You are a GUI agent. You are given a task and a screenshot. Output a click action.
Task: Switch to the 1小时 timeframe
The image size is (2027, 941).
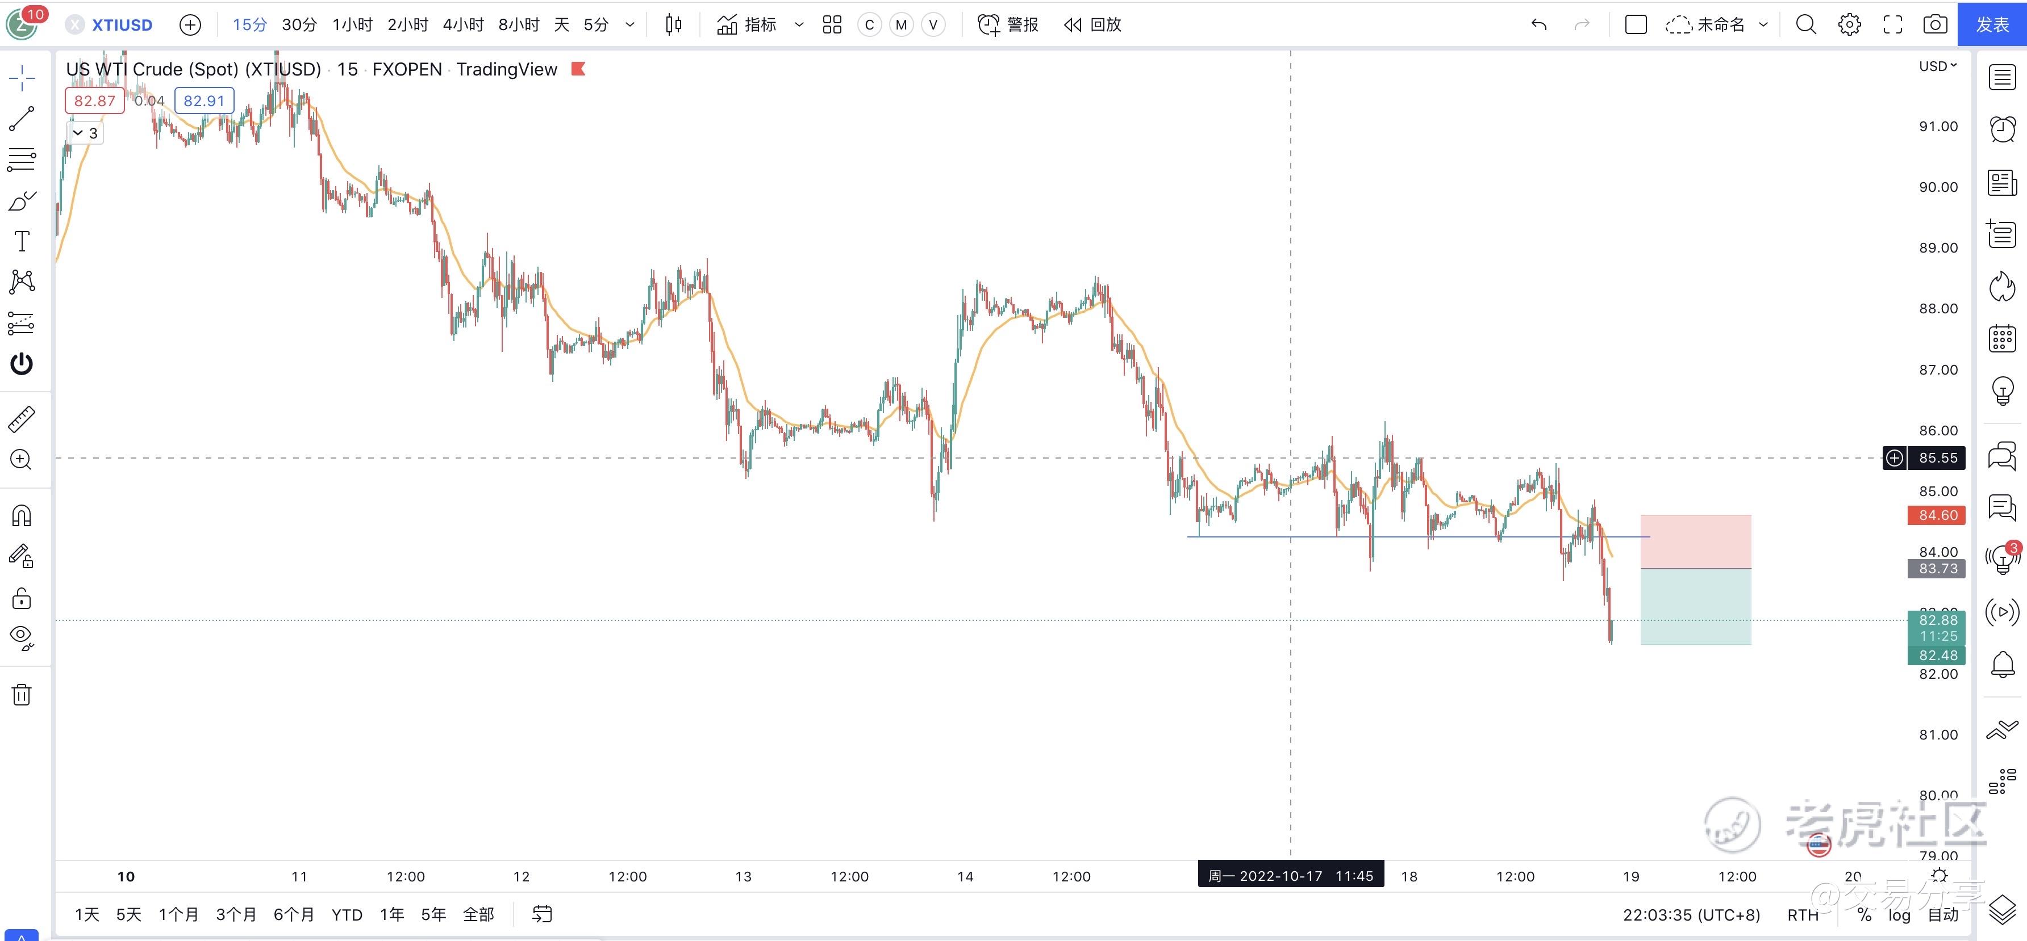coord(352,25)
